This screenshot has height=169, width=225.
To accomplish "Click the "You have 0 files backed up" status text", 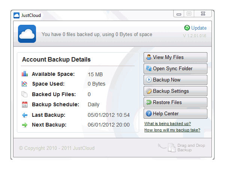I will point(97,35).
